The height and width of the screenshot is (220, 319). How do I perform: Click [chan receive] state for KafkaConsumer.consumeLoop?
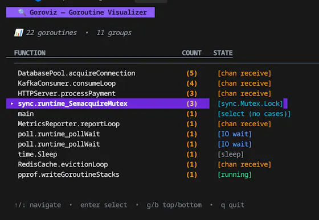click(244, 84)
